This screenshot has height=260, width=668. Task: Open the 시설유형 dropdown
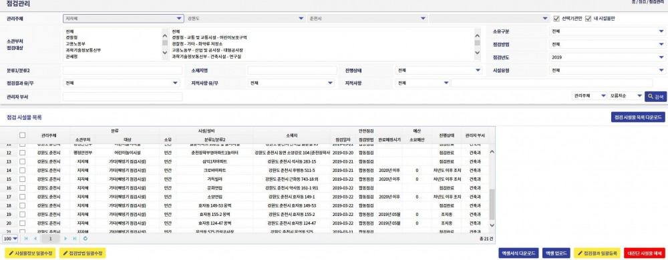(x=607, y=71)
